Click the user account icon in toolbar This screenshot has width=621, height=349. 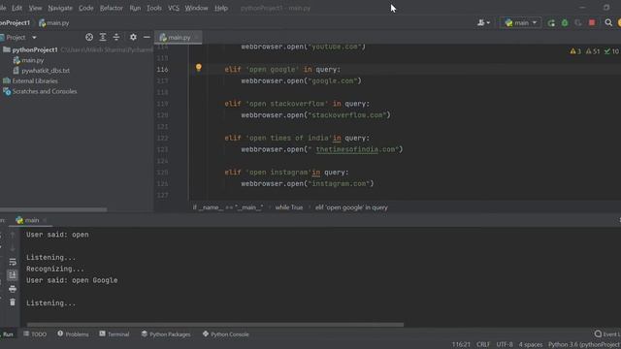(483, 23)
